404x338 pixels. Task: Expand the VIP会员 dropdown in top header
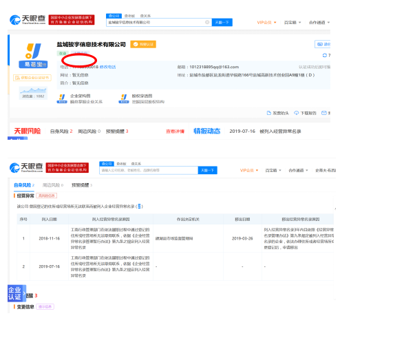[x=266, y=23]
